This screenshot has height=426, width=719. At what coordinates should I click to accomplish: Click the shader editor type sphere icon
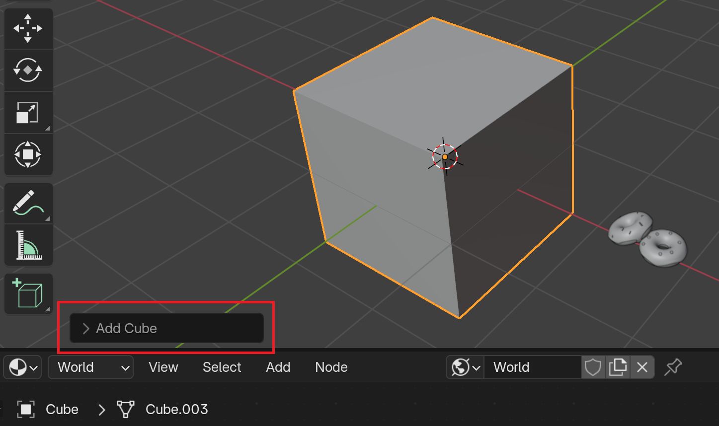point(22,367)
